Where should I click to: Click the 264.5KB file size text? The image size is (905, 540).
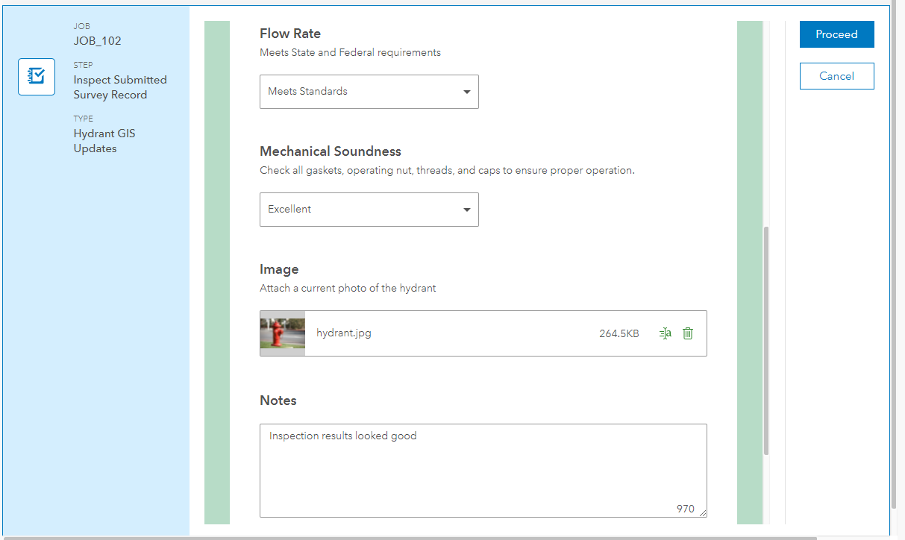click(619, 334)
